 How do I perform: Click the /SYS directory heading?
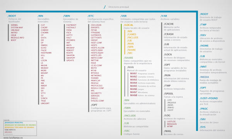203,127
